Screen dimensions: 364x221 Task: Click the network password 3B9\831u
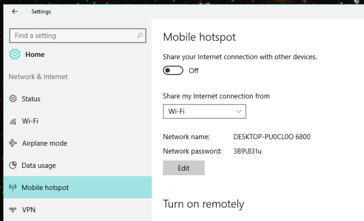(x=247, y=151)
